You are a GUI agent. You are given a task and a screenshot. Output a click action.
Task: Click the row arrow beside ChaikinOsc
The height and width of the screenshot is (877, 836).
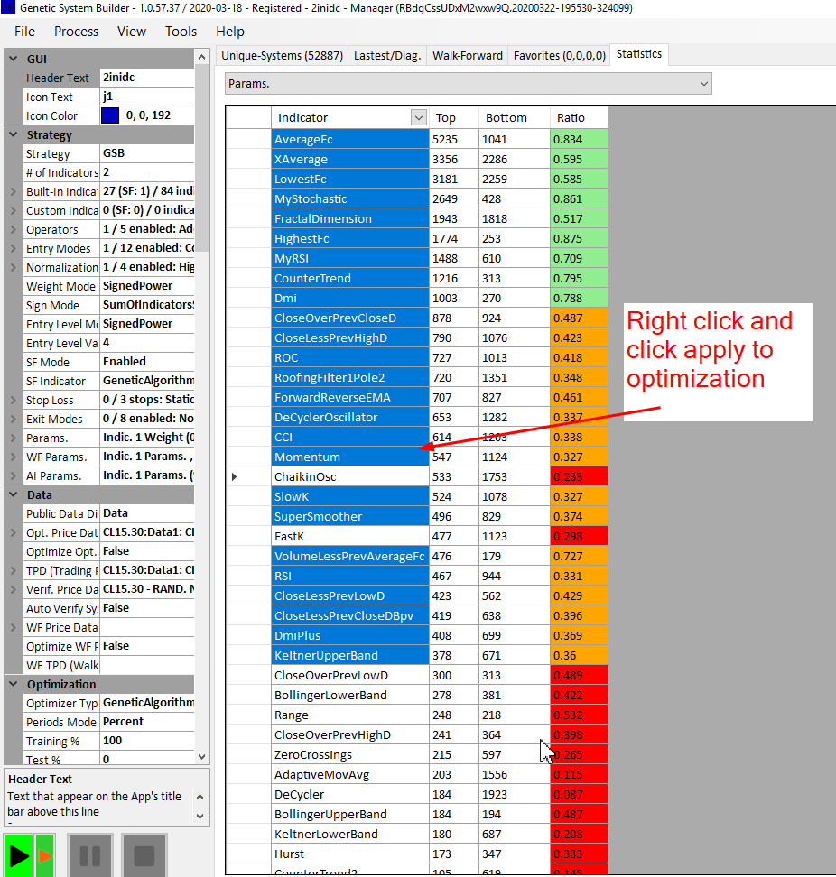pos(235,476)
